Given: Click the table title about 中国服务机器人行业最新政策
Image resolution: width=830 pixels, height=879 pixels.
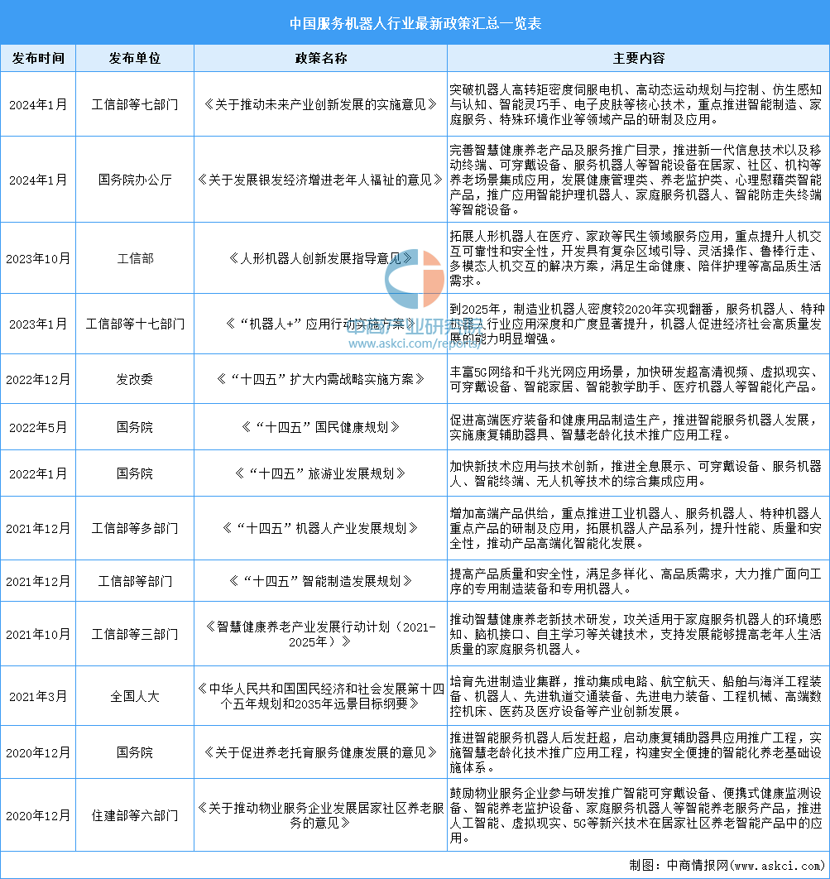Looking at the screenshot, I should [415, 23].
